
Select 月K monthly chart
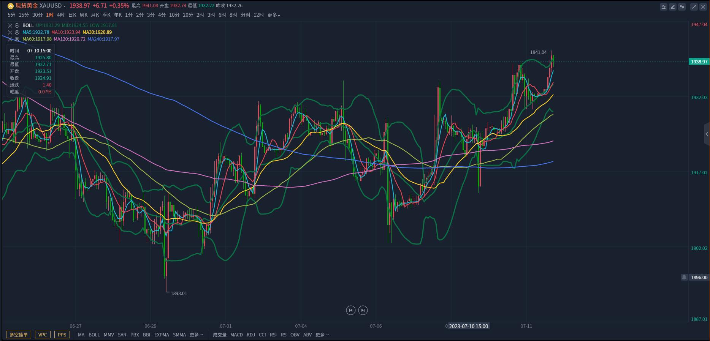(x=95, y=15)
